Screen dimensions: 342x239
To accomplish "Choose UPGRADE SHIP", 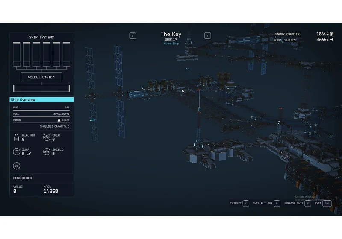I will point(293,204).
